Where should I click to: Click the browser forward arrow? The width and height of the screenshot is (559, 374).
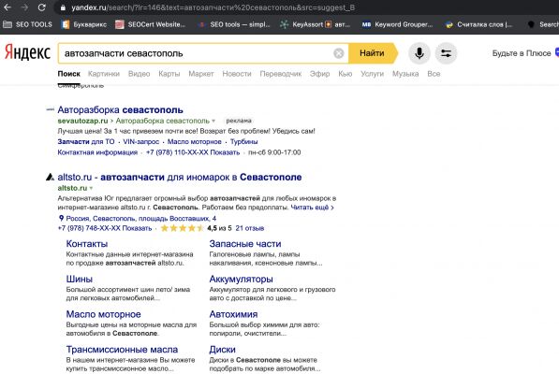tap(24, 7)
